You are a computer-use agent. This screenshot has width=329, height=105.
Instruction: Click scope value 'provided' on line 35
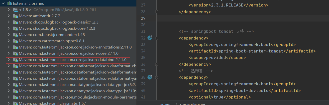point(216,57)
